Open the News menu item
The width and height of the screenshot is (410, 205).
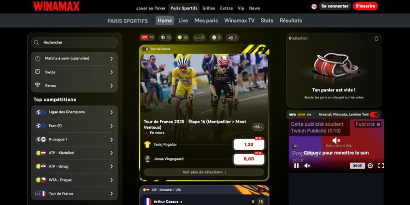255,8
